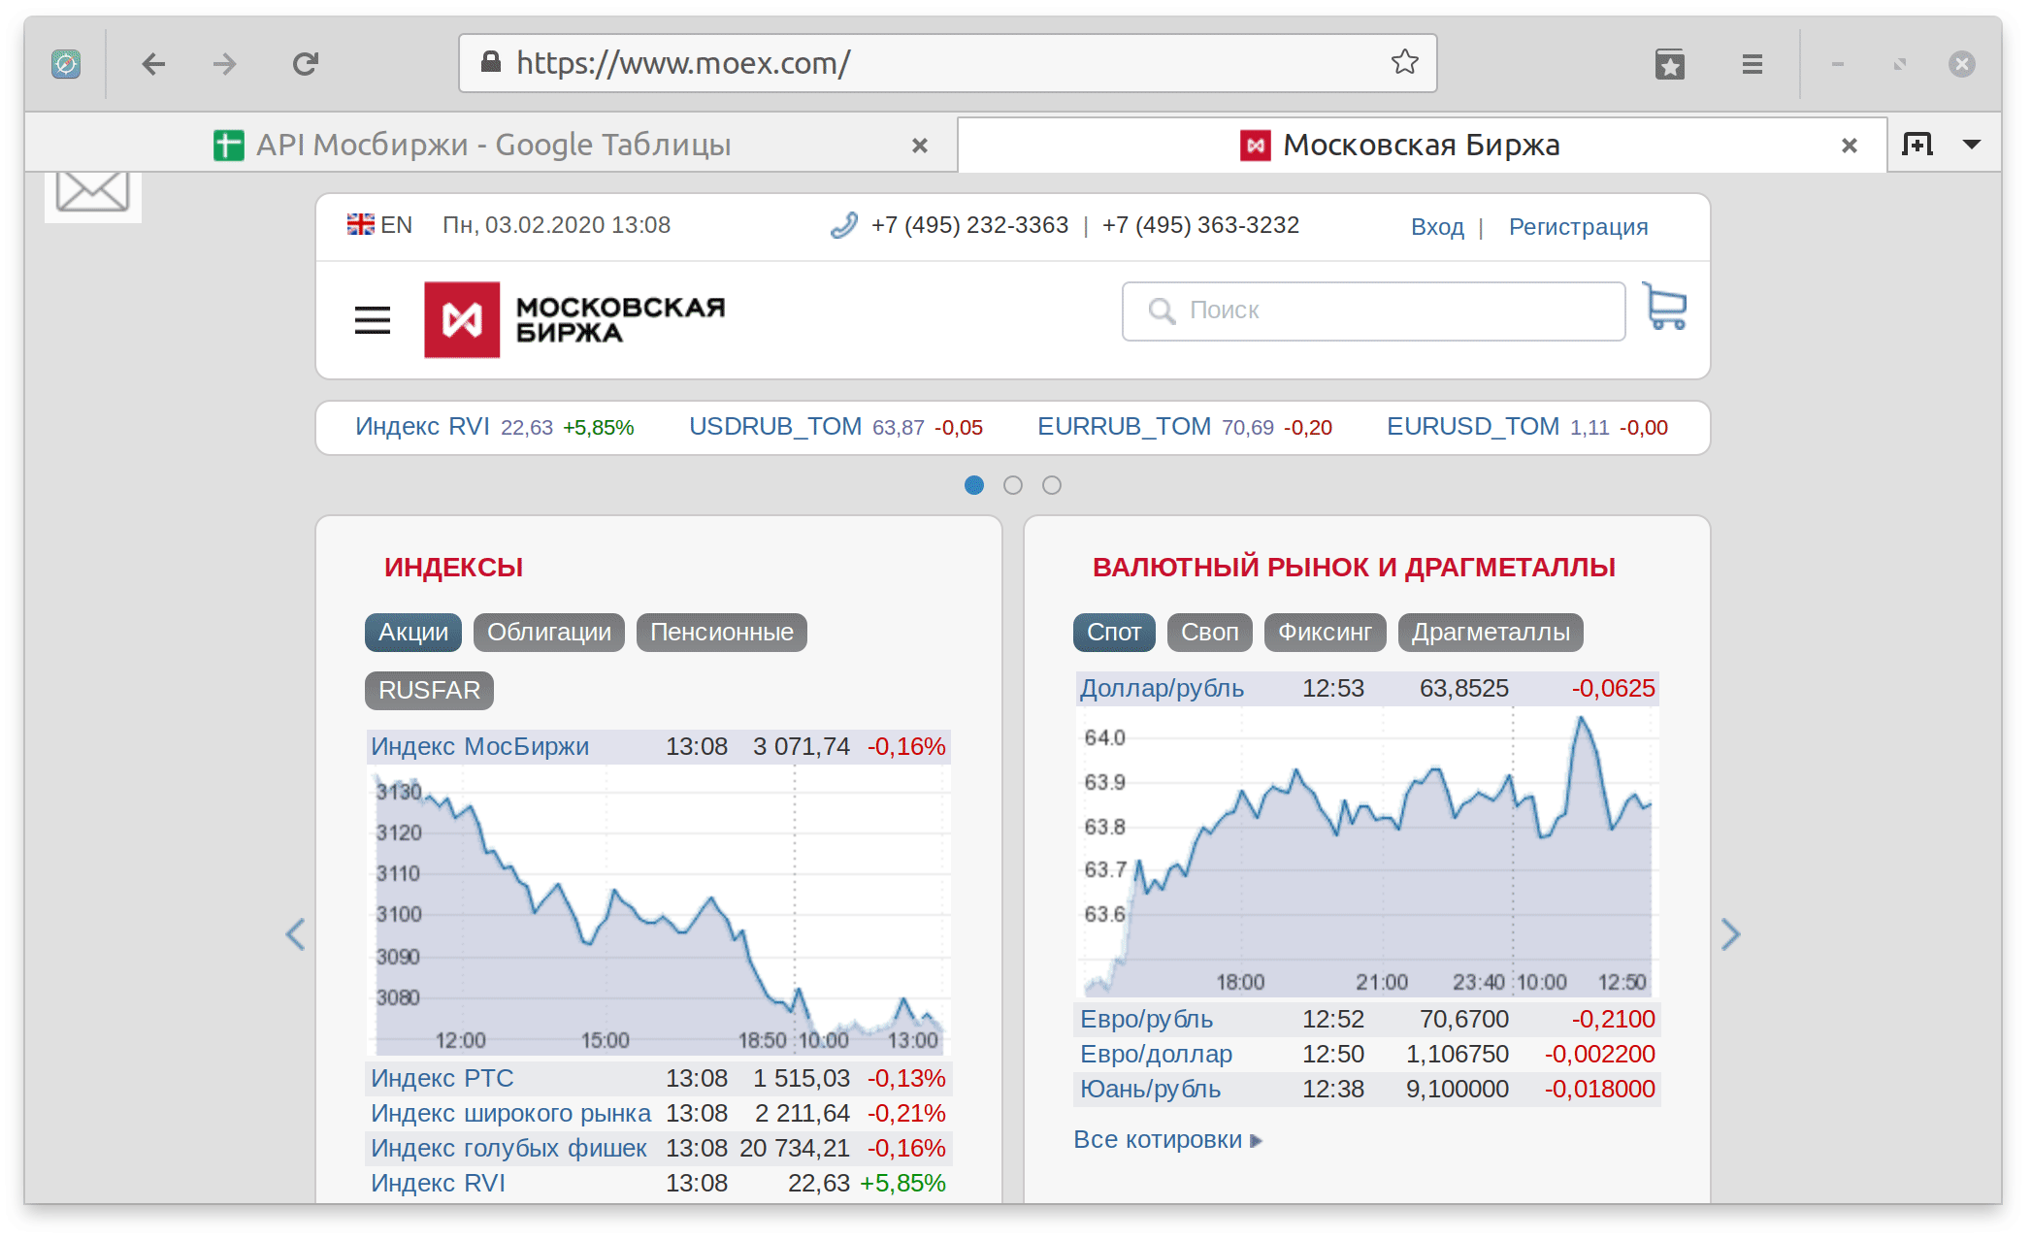Bookmark page with star icon
The image size is (2032, 1240).
tap(1404, 63)
